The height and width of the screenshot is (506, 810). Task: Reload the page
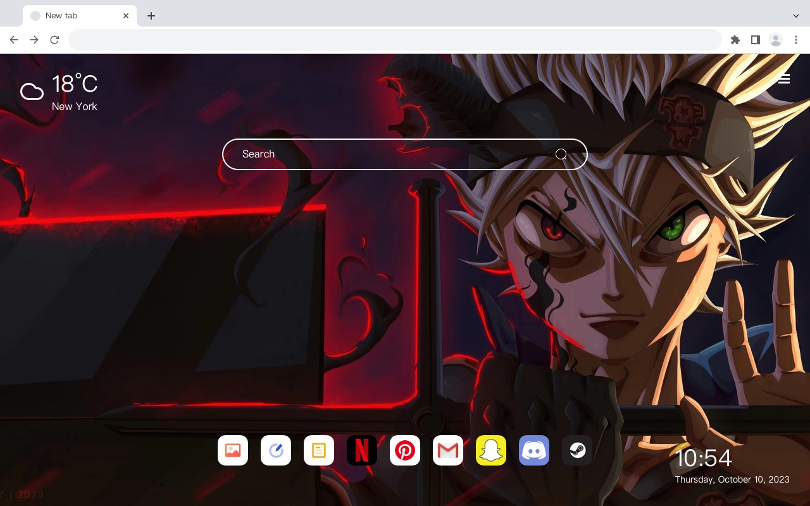(x=54, y=40)
